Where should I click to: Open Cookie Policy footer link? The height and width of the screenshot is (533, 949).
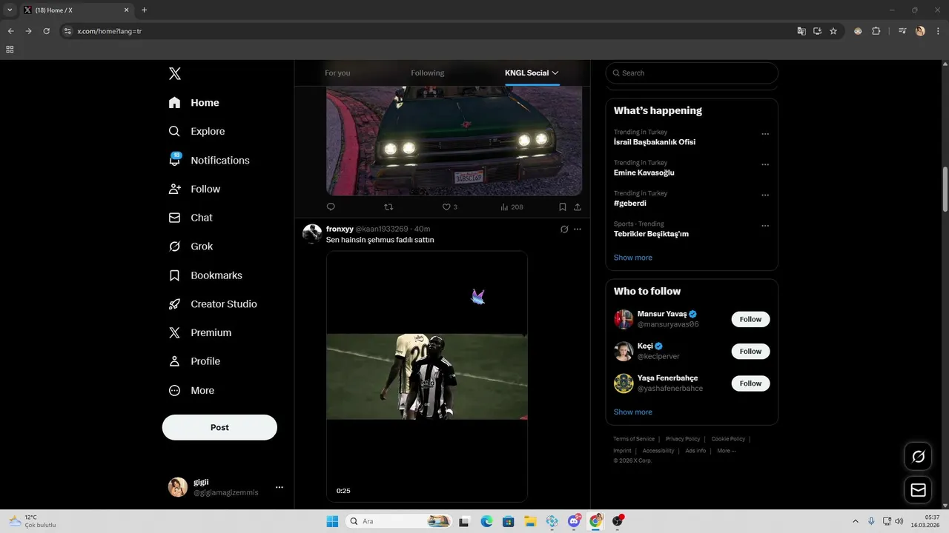[x=728, y=439]
